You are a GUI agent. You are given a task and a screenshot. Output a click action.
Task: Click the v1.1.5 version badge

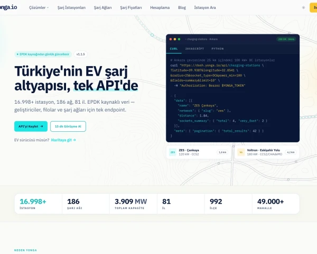pos(80,55)
